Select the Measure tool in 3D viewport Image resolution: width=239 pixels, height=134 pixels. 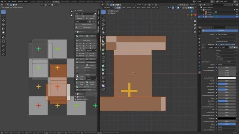pos(103,41)
